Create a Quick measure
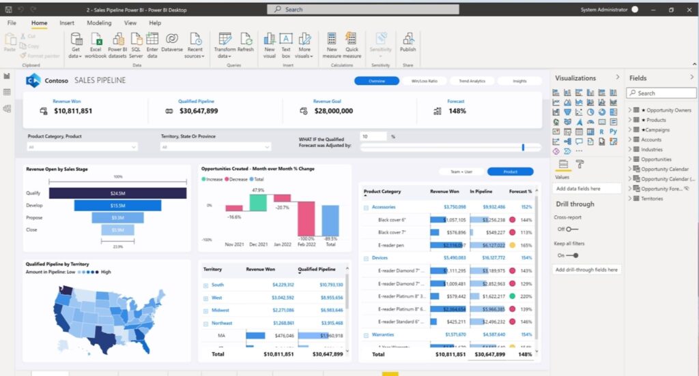Screen dimensions: 699x376 tap(352, 45)
